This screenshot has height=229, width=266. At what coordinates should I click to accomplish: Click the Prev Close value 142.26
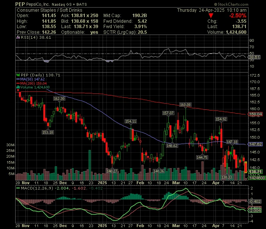pyautogui.click(x=49, y=32)
